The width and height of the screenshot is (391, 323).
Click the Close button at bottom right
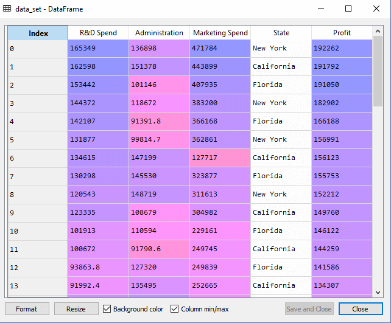[x=361, y=309]
